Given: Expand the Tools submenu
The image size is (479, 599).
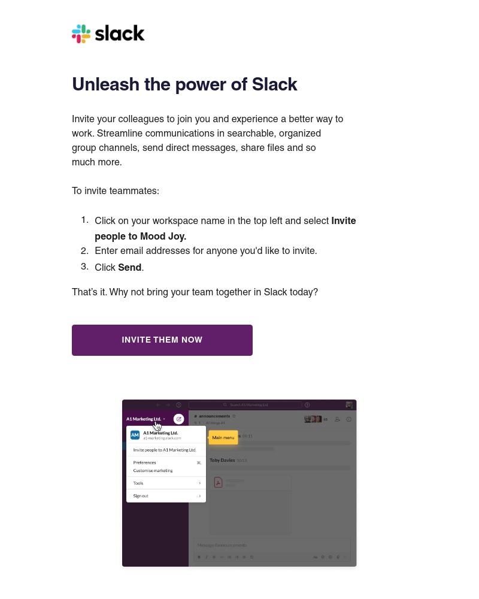Looking at the screenshot, I should click(139, 483).
